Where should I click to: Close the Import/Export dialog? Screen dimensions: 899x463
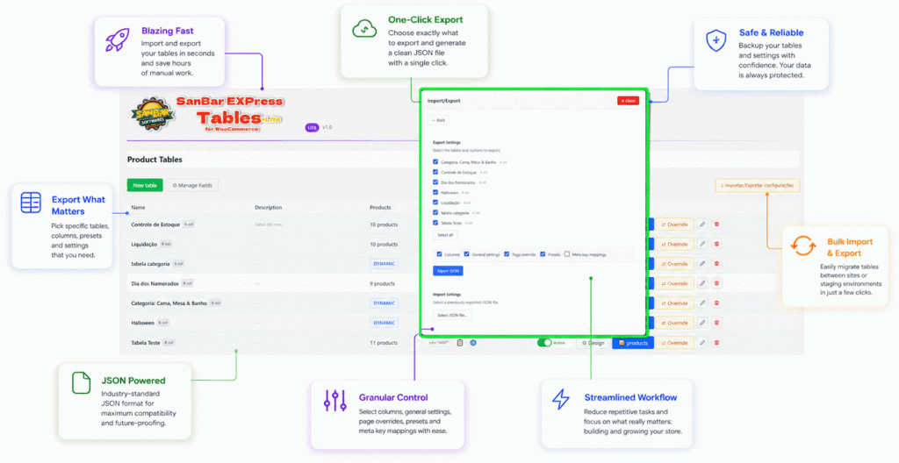[x=629, y=101]
